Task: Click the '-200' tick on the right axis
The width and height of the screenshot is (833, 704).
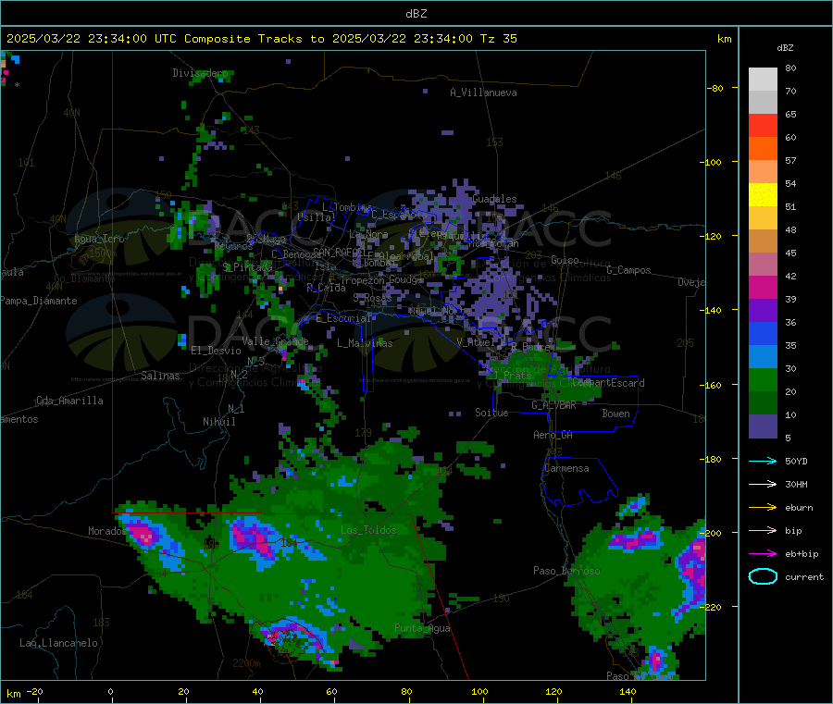Action: coord(711,533)
